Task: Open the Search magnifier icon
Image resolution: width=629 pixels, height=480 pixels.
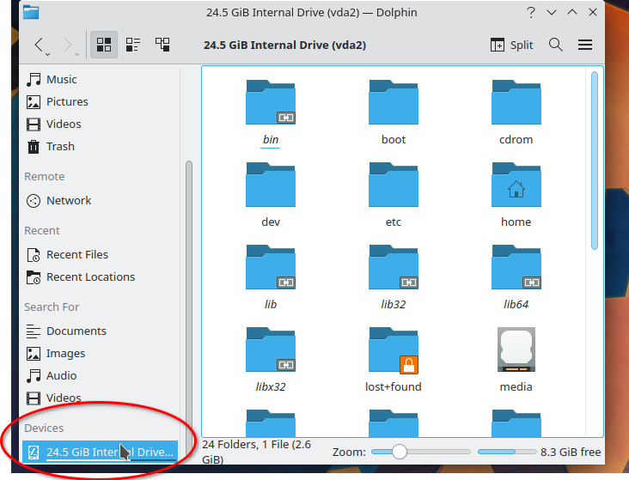Action: click(556, 45)
